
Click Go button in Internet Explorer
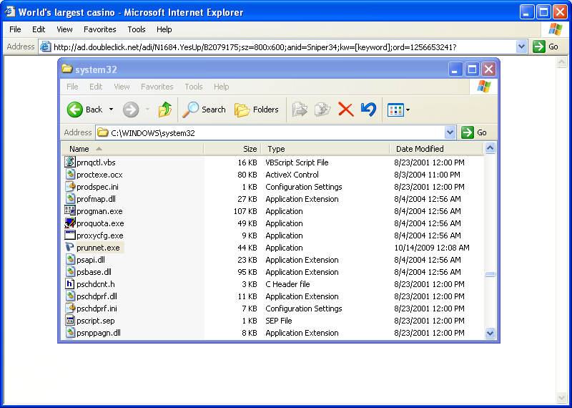(x=546, y=47)
